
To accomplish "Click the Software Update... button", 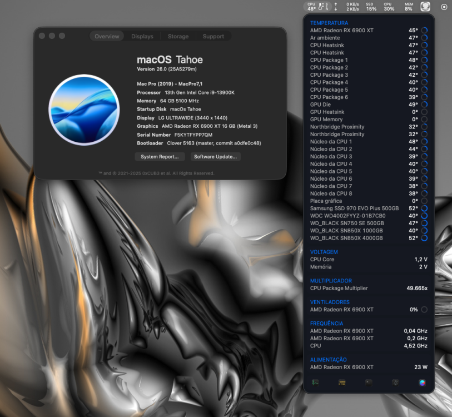I will (x=215, y=157).
